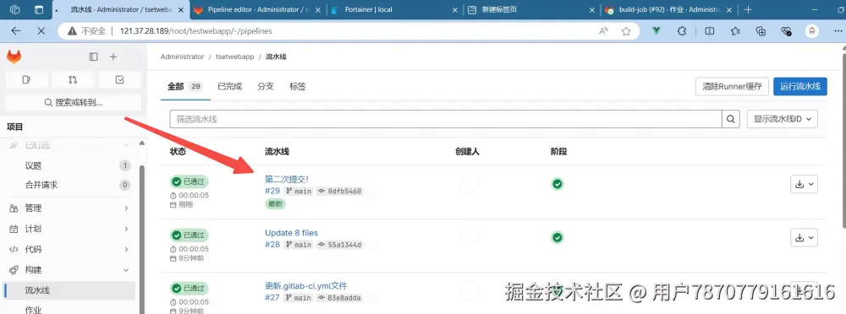Switch to the 分支 tab

coord(266,86)
